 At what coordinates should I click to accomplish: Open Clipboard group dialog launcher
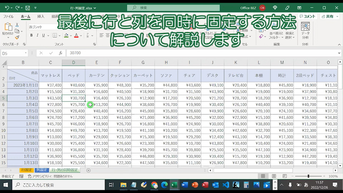click(24, 44)
